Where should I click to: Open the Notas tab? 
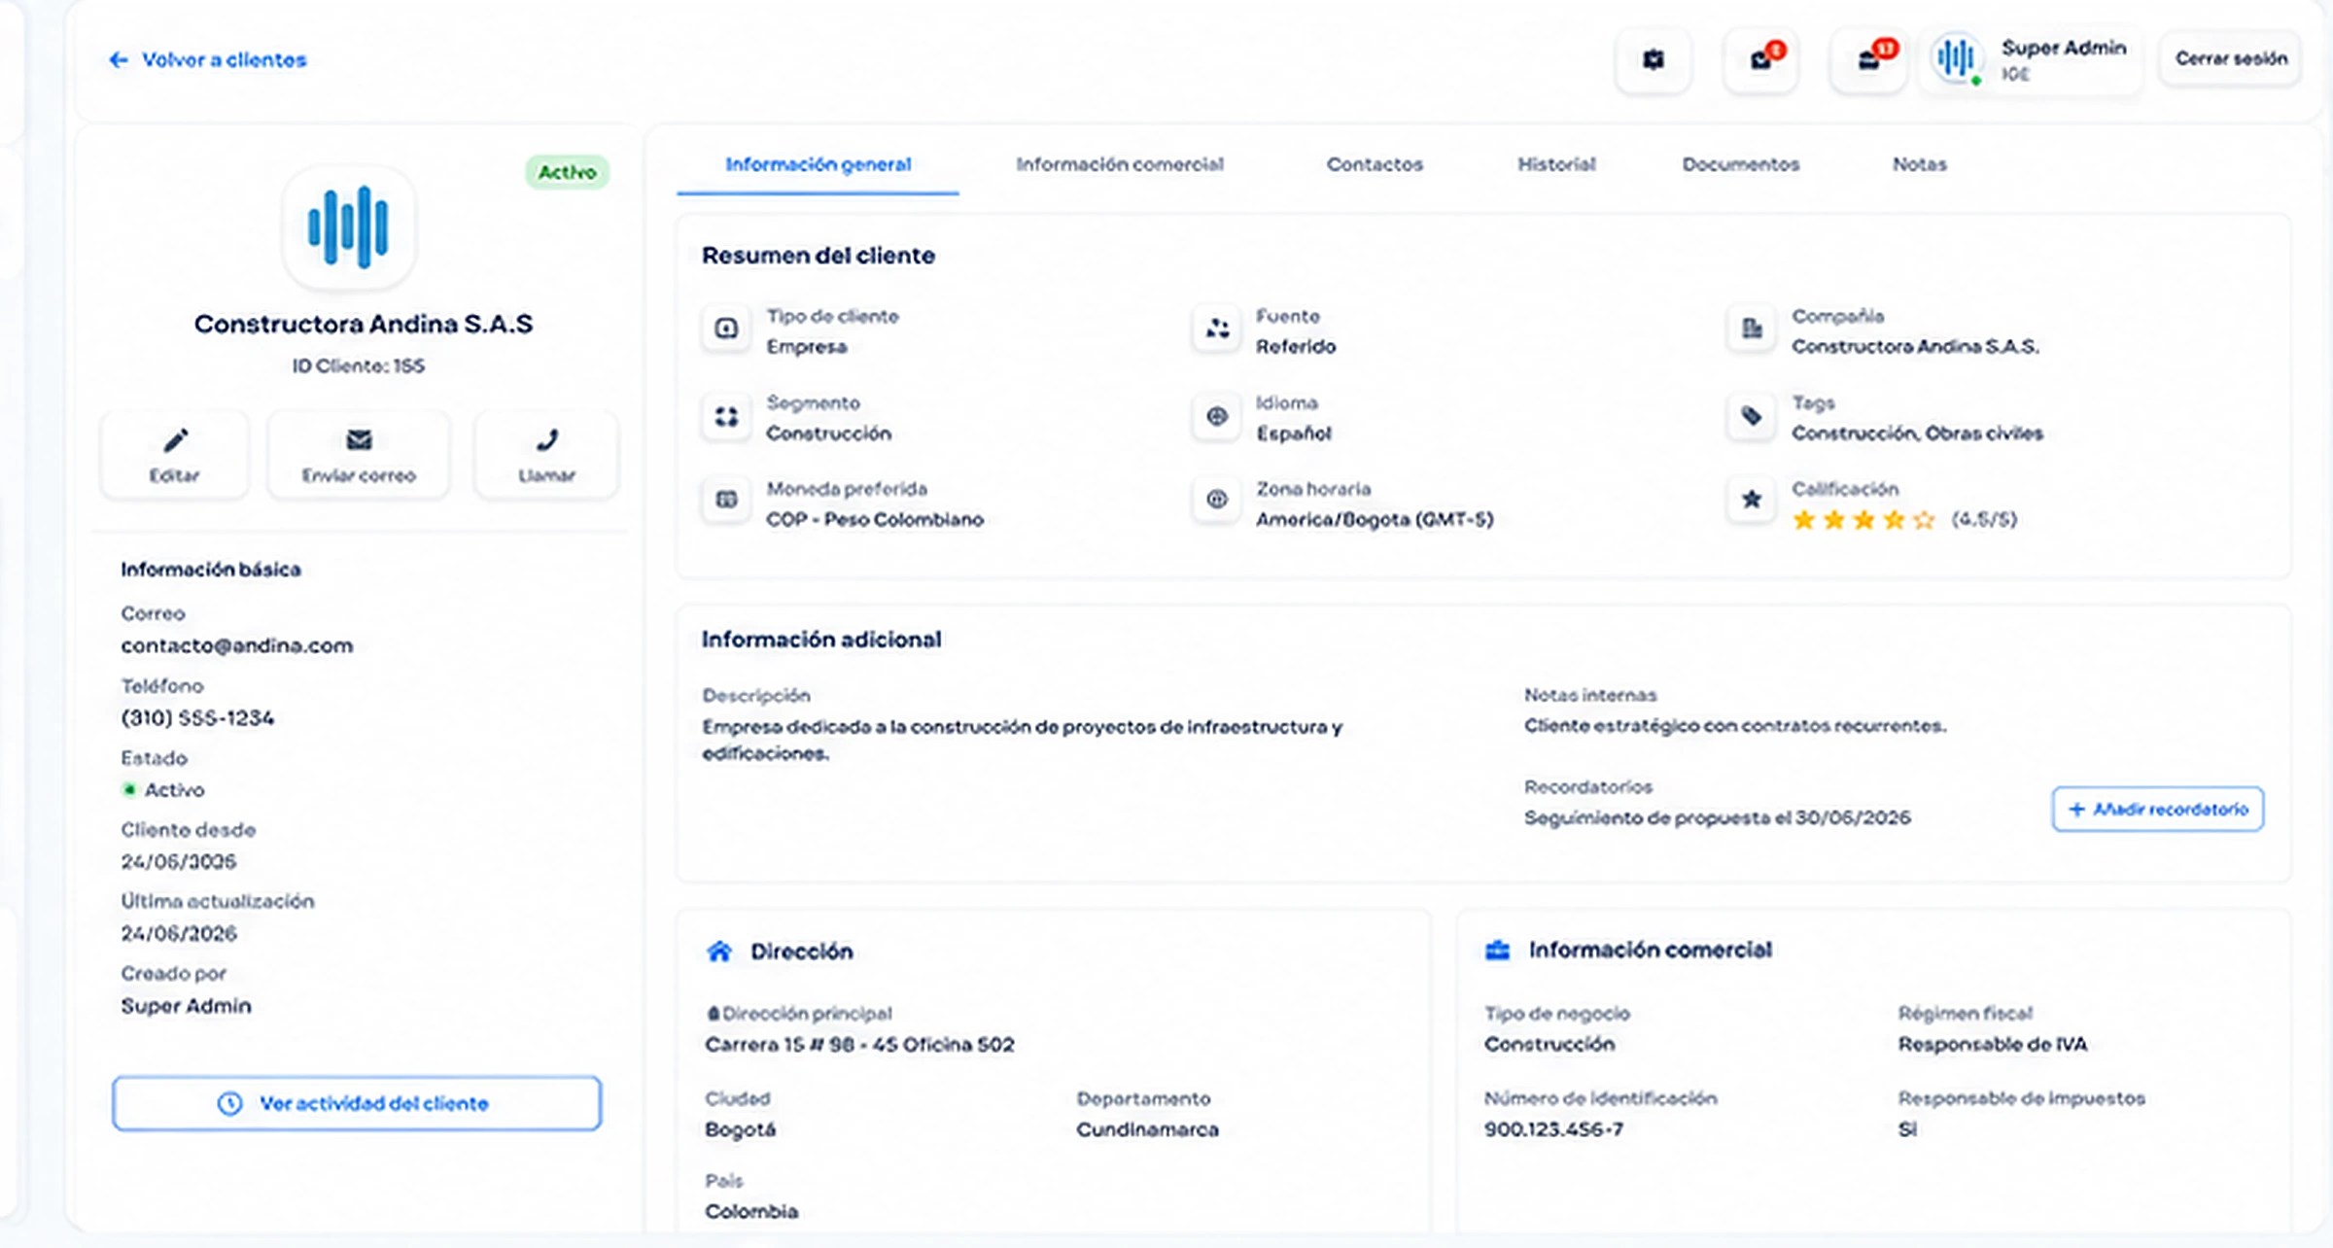(x=1919, y=164)
